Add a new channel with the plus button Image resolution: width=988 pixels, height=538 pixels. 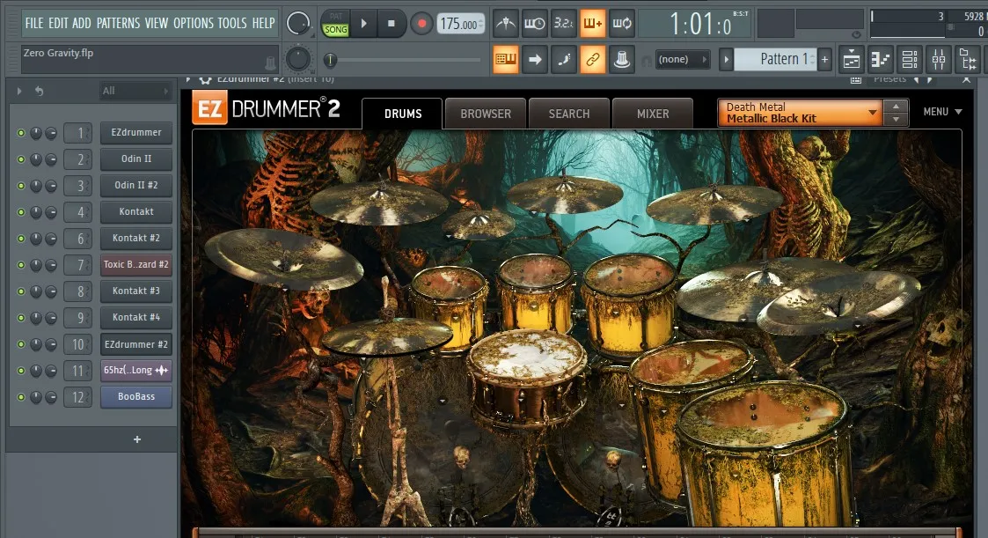coord(137,439)
